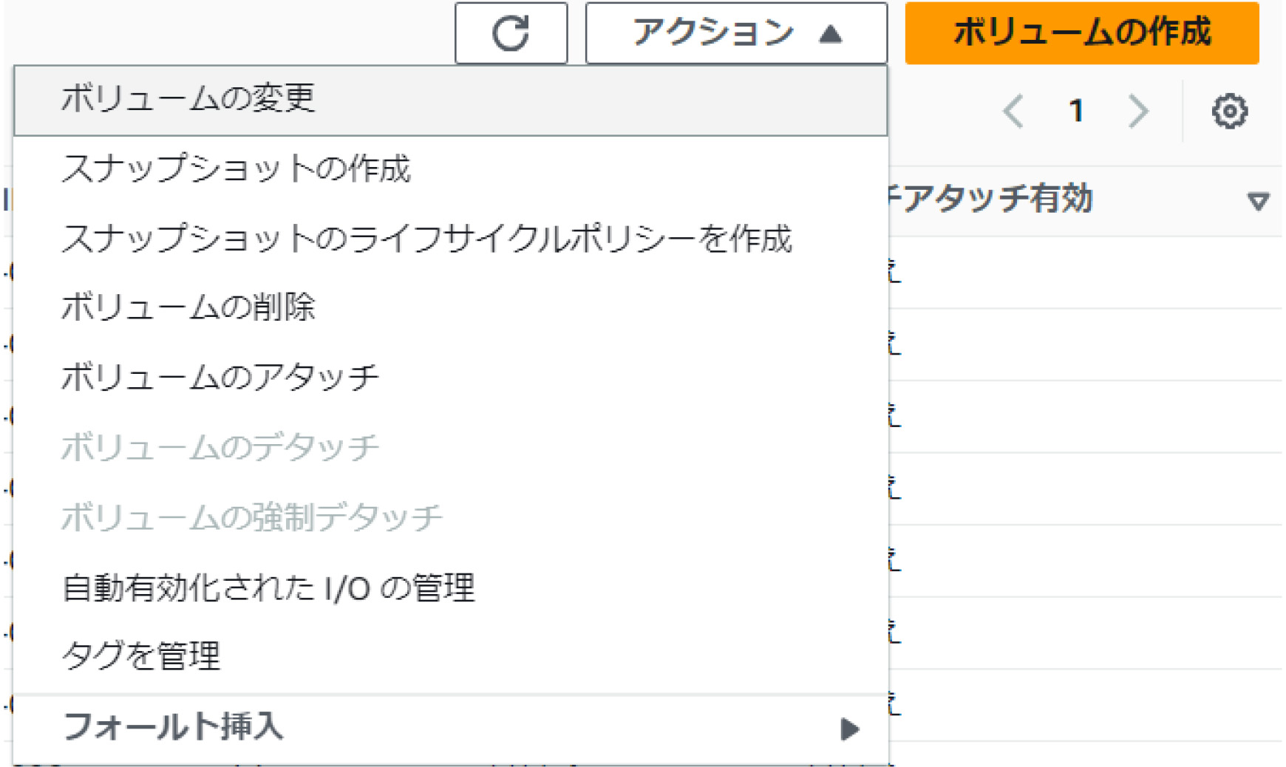Click the refresh icon button
Screen dimensions: 1286x767
pyautogui.click(x=511, y=33)
